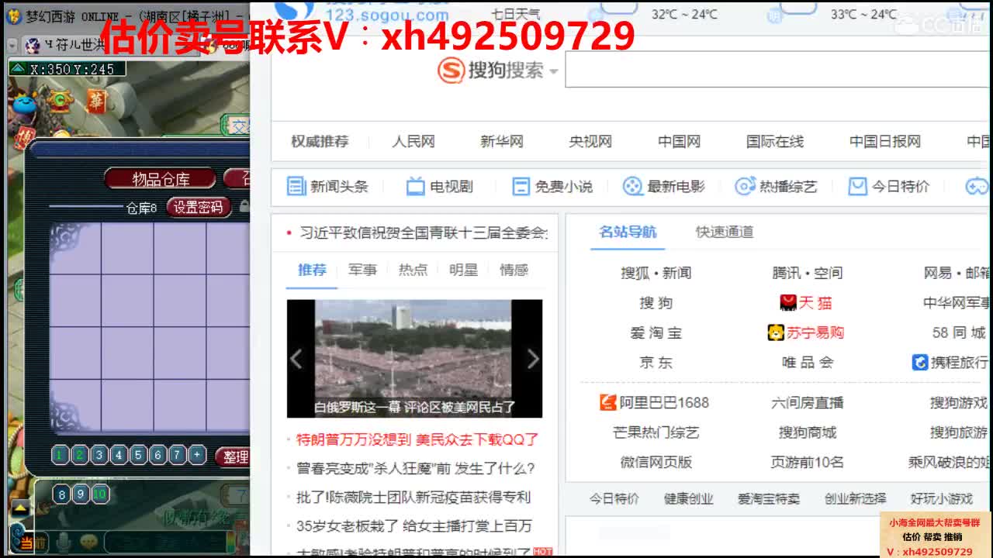Click the Tmall 天猫 site icon
993x558 pixels.
tap(788, 302)
